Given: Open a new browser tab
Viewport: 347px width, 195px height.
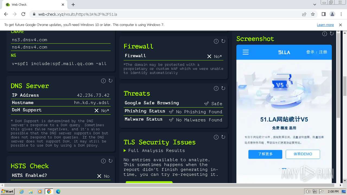Looking at the screenshot, I should point(73,5).
